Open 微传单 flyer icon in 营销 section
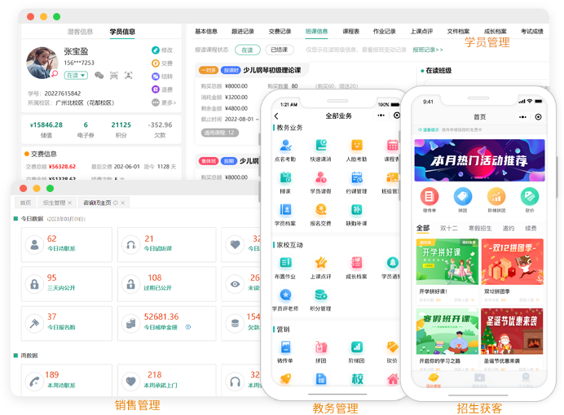 coord(285,347)
